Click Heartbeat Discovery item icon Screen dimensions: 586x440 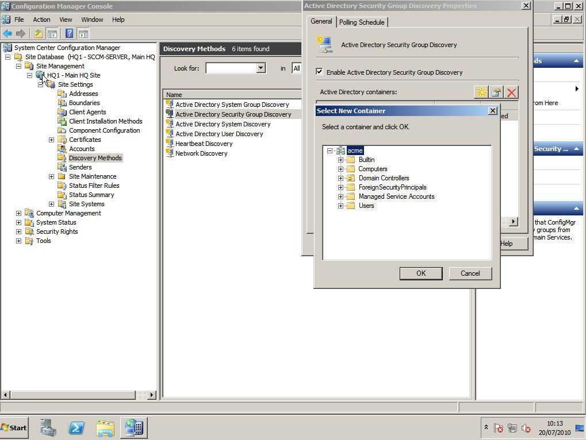(170, 143)
